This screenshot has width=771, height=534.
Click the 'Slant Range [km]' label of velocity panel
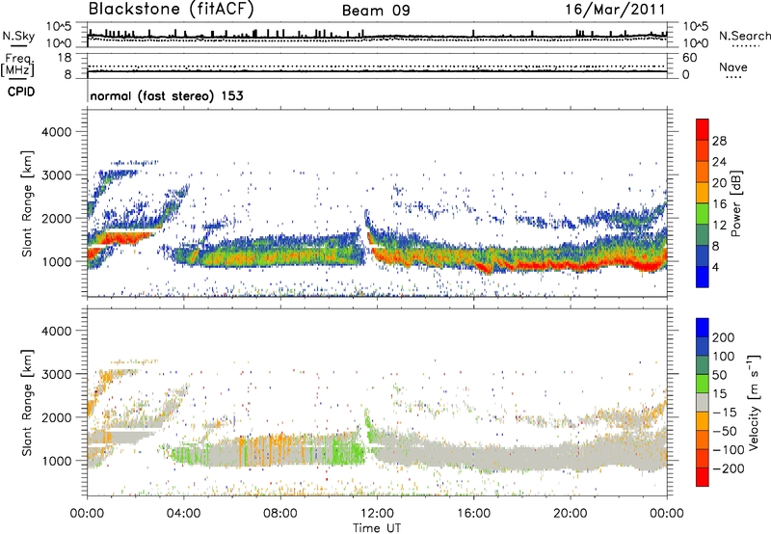point(27,402)
